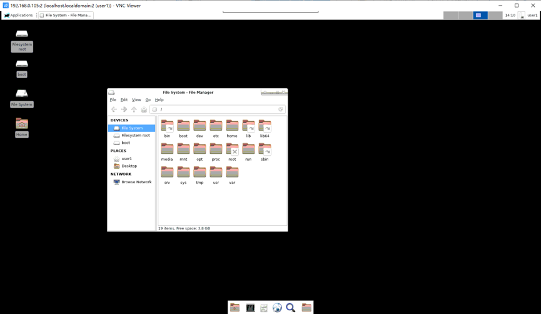Open the folder icon at dock's right end
This screenshot has width=541, height=314.
pyautogui.click(x=306, y=308)
